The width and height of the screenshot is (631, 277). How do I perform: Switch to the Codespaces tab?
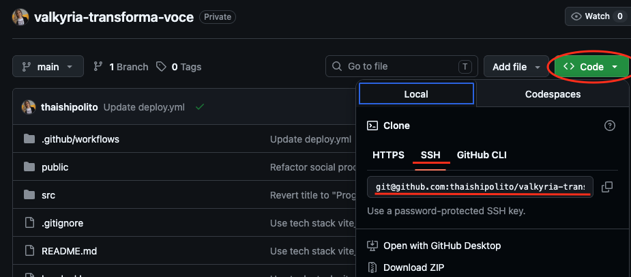[553, 94]
